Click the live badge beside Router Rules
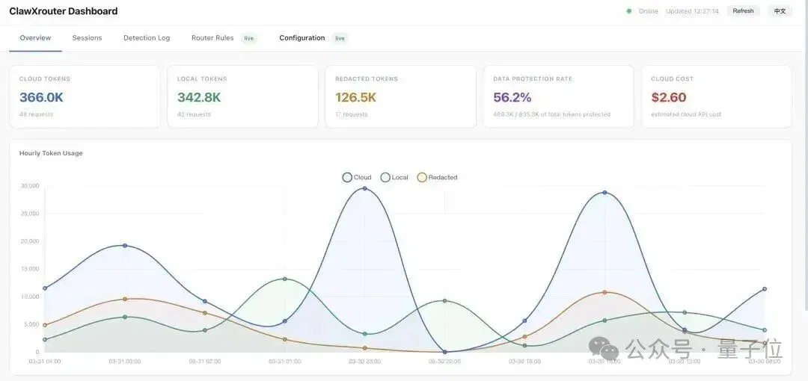Viewport: 808px width, 381px height. 249,38
